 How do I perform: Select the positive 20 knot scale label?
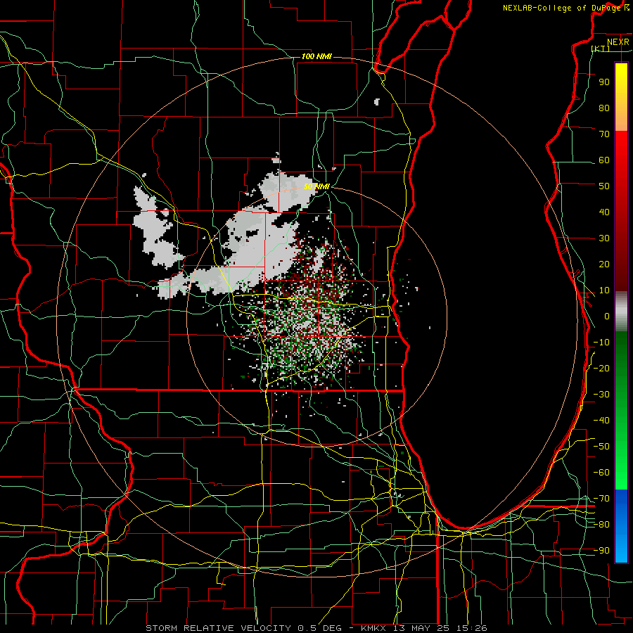(x=604, y=264)
